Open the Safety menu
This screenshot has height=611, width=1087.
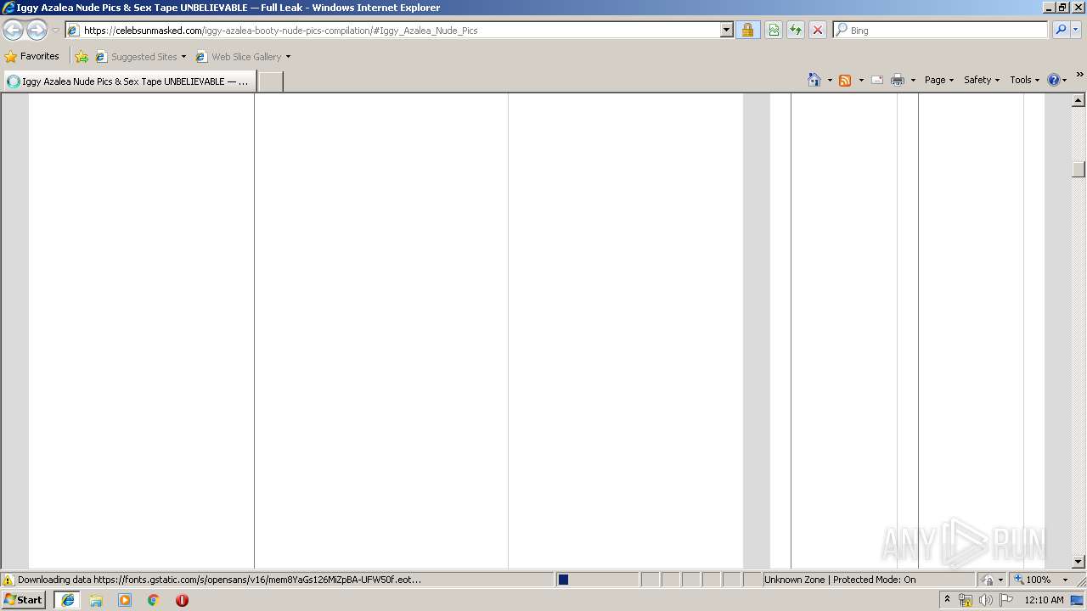coord(982,80)
